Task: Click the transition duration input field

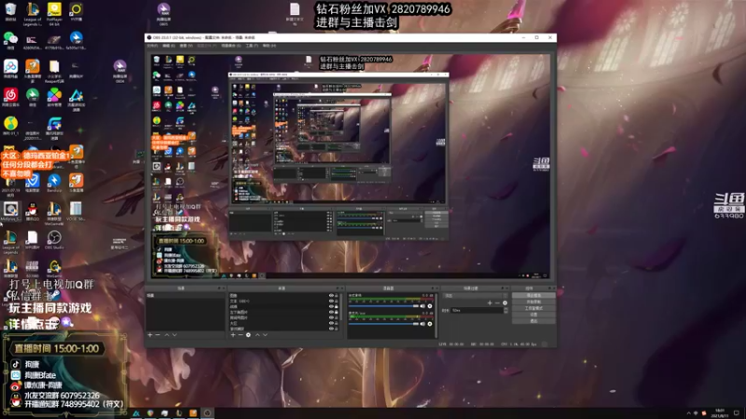Action: tap(477, 310)
